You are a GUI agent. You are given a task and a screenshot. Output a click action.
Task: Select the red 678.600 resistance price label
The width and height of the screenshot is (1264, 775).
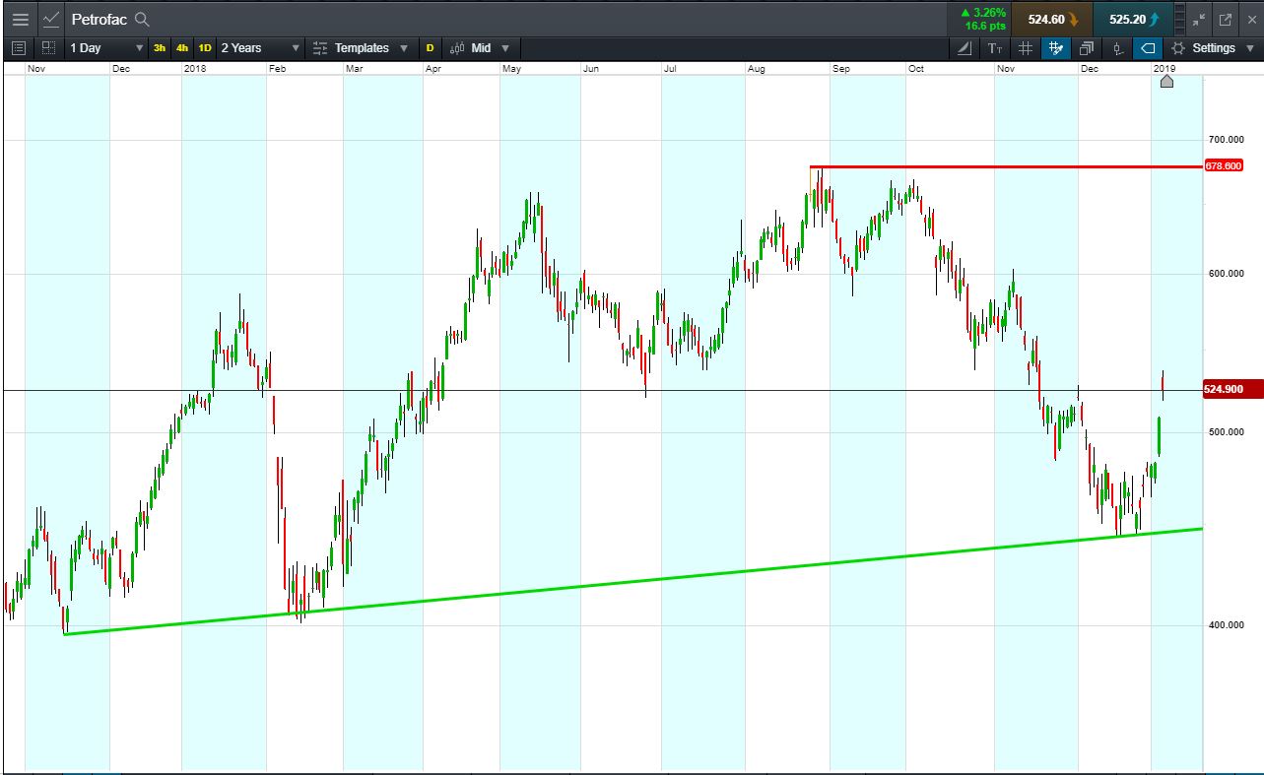pos(1223,166)
